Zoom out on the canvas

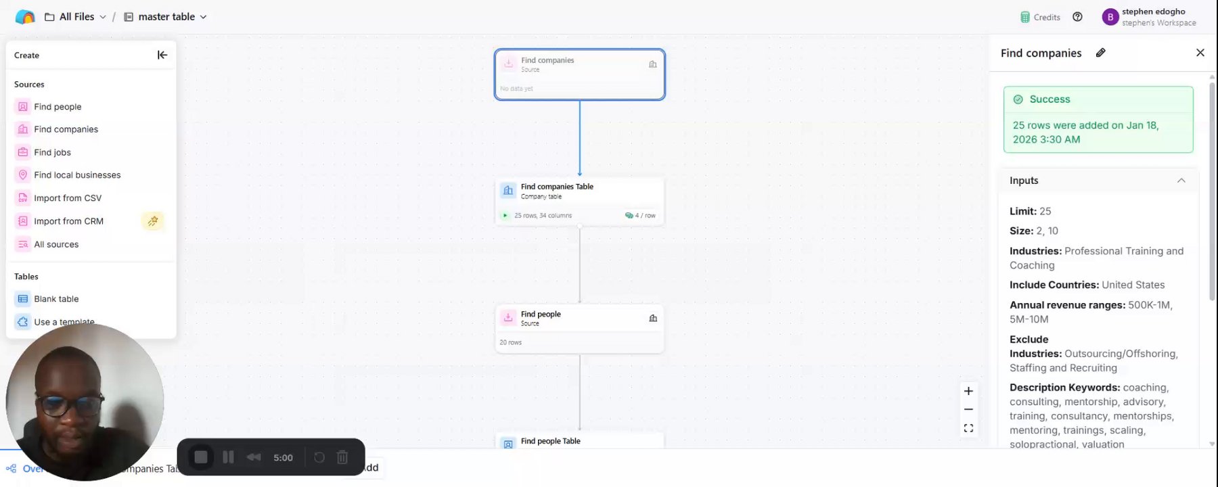968,409
